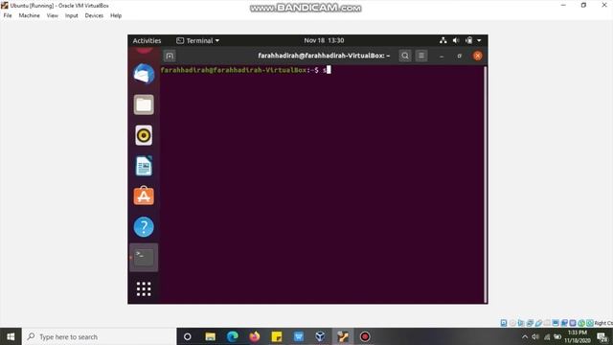Open Sticky Notes from the taskbar
Image resolution: width=613 pixels, height=345 pixels.
277,336
